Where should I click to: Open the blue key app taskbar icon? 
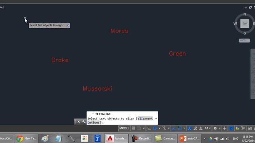click(x=98, y=139)
